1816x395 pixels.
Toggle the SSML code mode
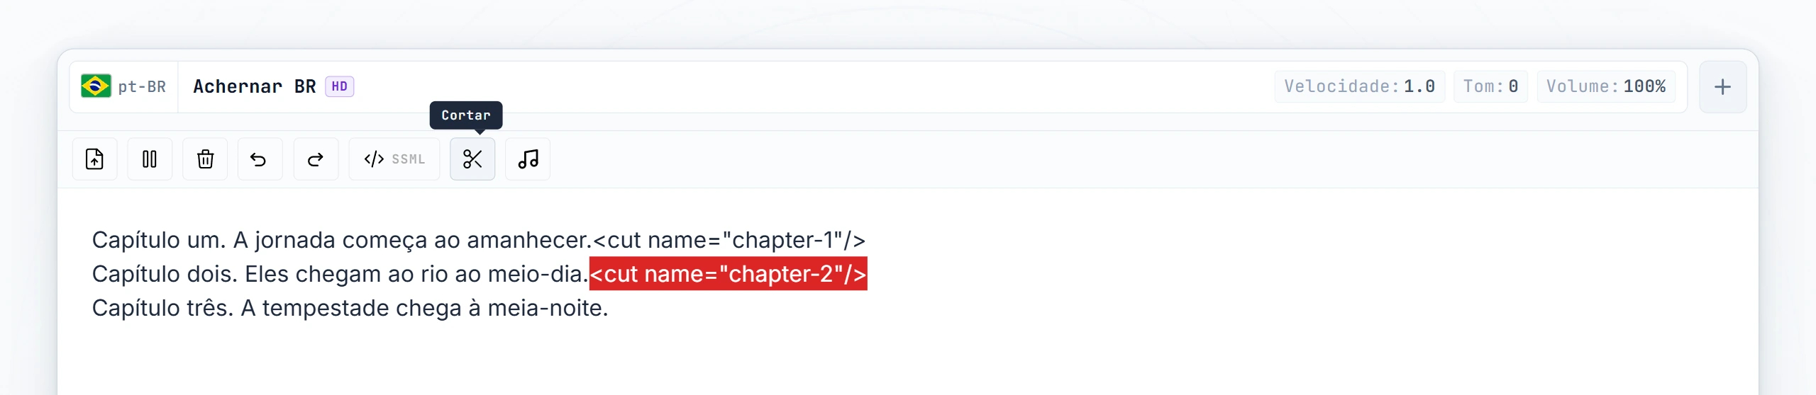pos(394,159)
